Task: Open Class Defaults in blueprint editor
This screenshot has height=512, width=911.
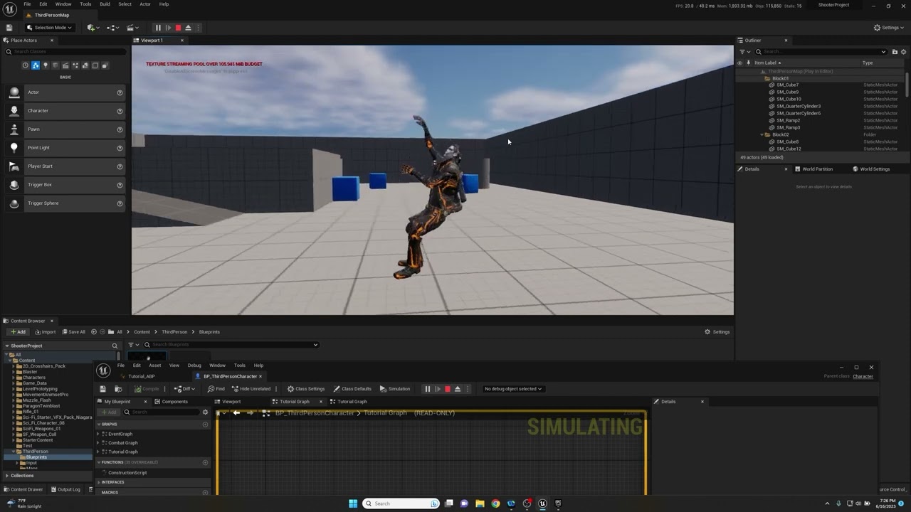Action: (352, 389)
